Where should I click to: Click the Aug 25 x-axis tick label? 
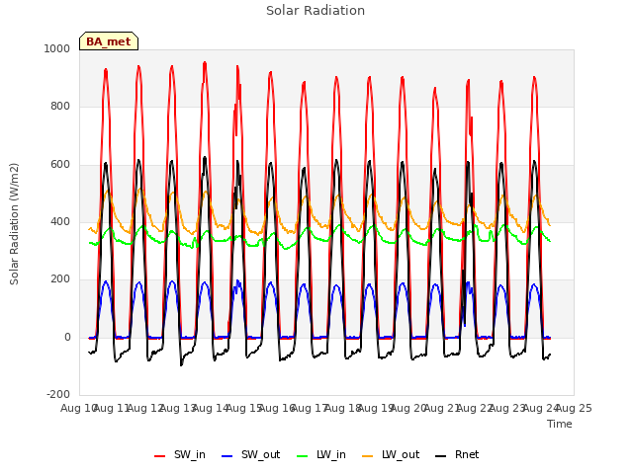coord(574,408)
